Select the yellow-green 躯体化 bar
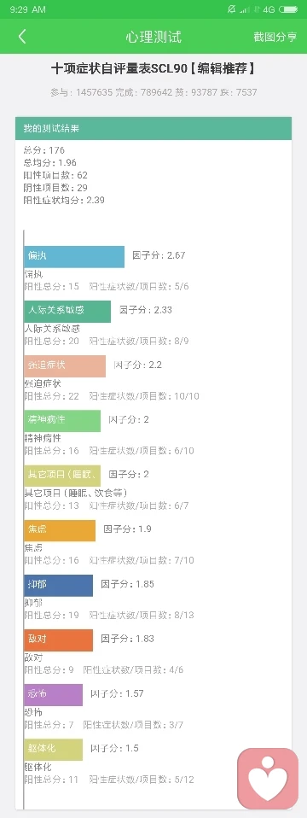The image size is (307, 818). coord(53,750)
